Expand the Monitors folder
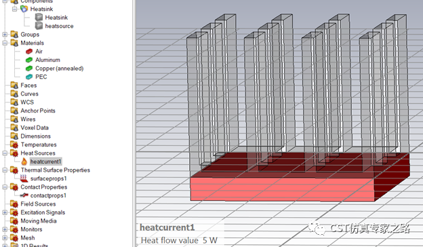Image resolution: width=423 pixels, height=247 pixels. point(5,229)
